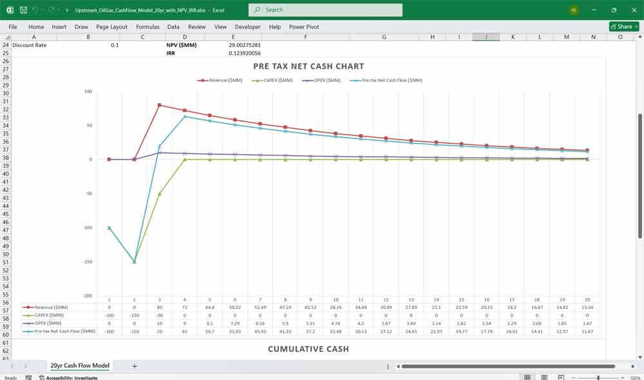Select the 20yr Cash Flow Model sheet tab
Image resolution: width=644 pixels, height=380 pixels.
pos(80,365)
